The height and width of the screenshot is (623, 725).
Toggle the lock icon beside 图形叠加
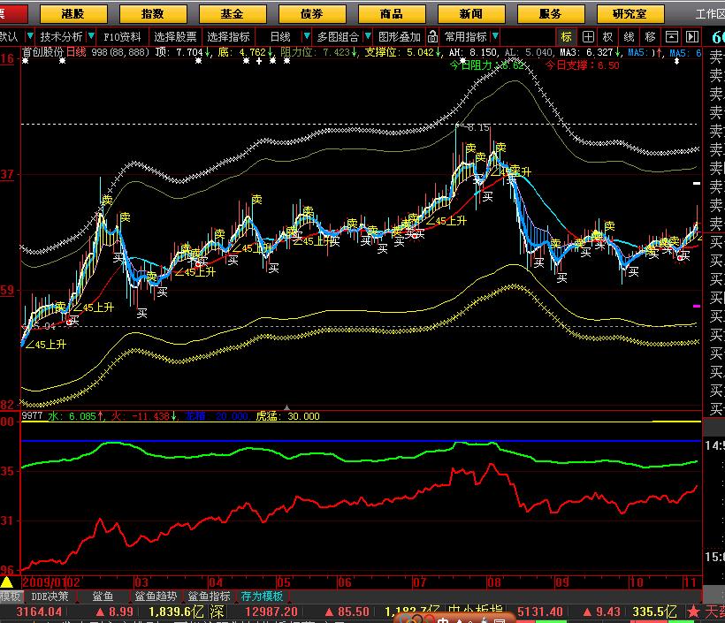[x=432, y=36]
